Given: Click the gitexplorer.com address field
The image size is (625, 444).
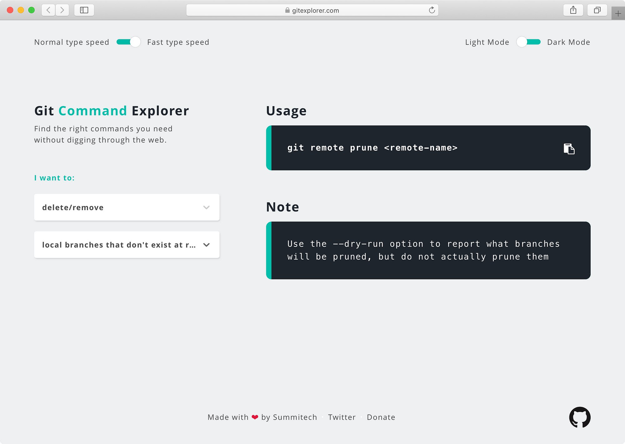Looking at the screenshot, I should [312, 10].
